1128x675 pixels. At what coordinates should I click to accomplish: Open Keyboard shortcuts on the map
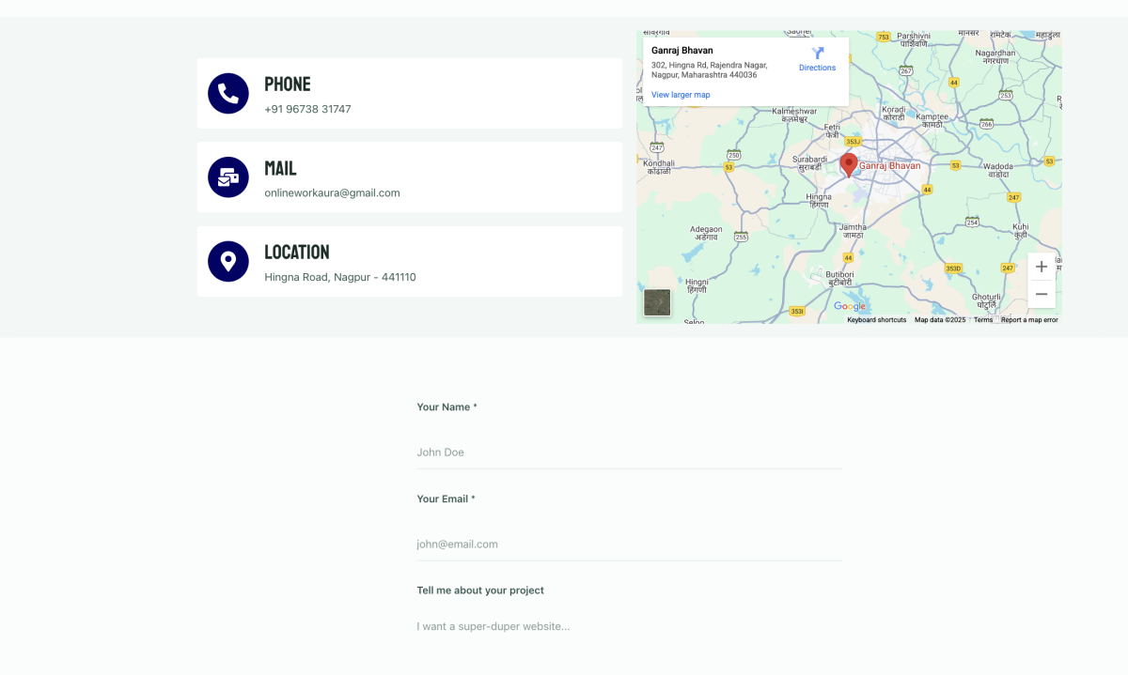(x=876, y=320)
